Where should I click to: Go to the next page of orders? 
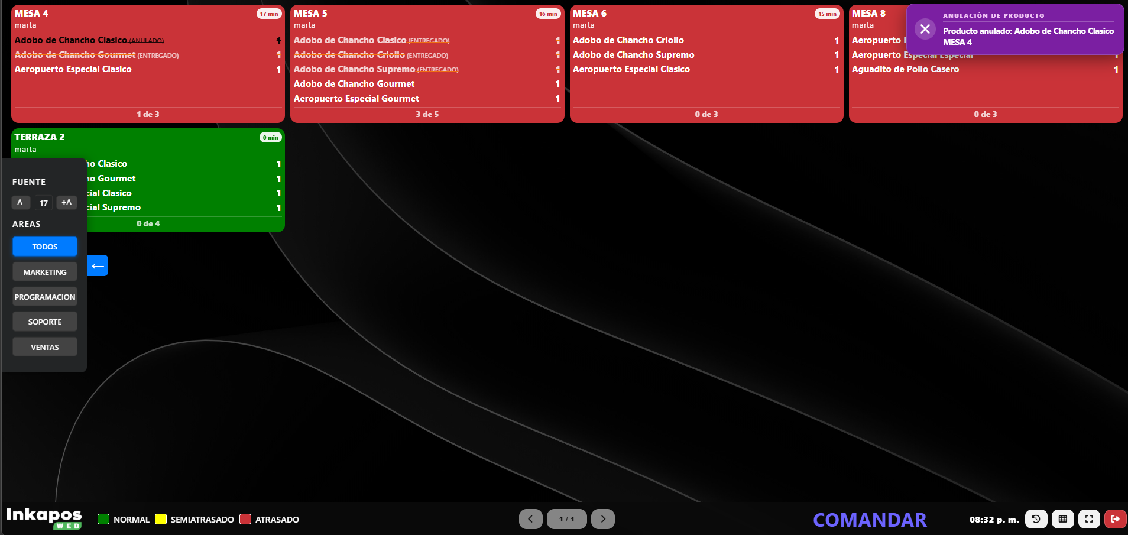pos(602,519)
